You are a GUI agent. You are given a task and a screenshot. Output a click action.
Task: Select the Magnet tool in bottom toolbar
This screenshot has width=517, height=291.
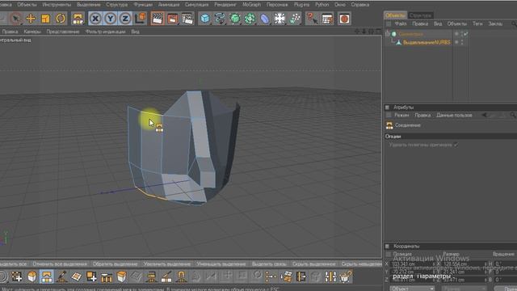(181, 276)
